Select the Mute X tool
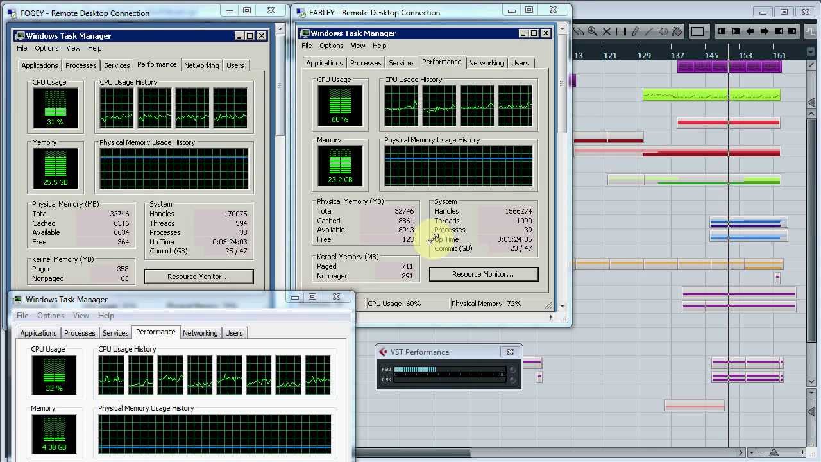 tap(607, 31)
